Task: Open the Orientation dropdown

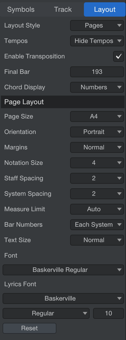Action: (97, 132)
